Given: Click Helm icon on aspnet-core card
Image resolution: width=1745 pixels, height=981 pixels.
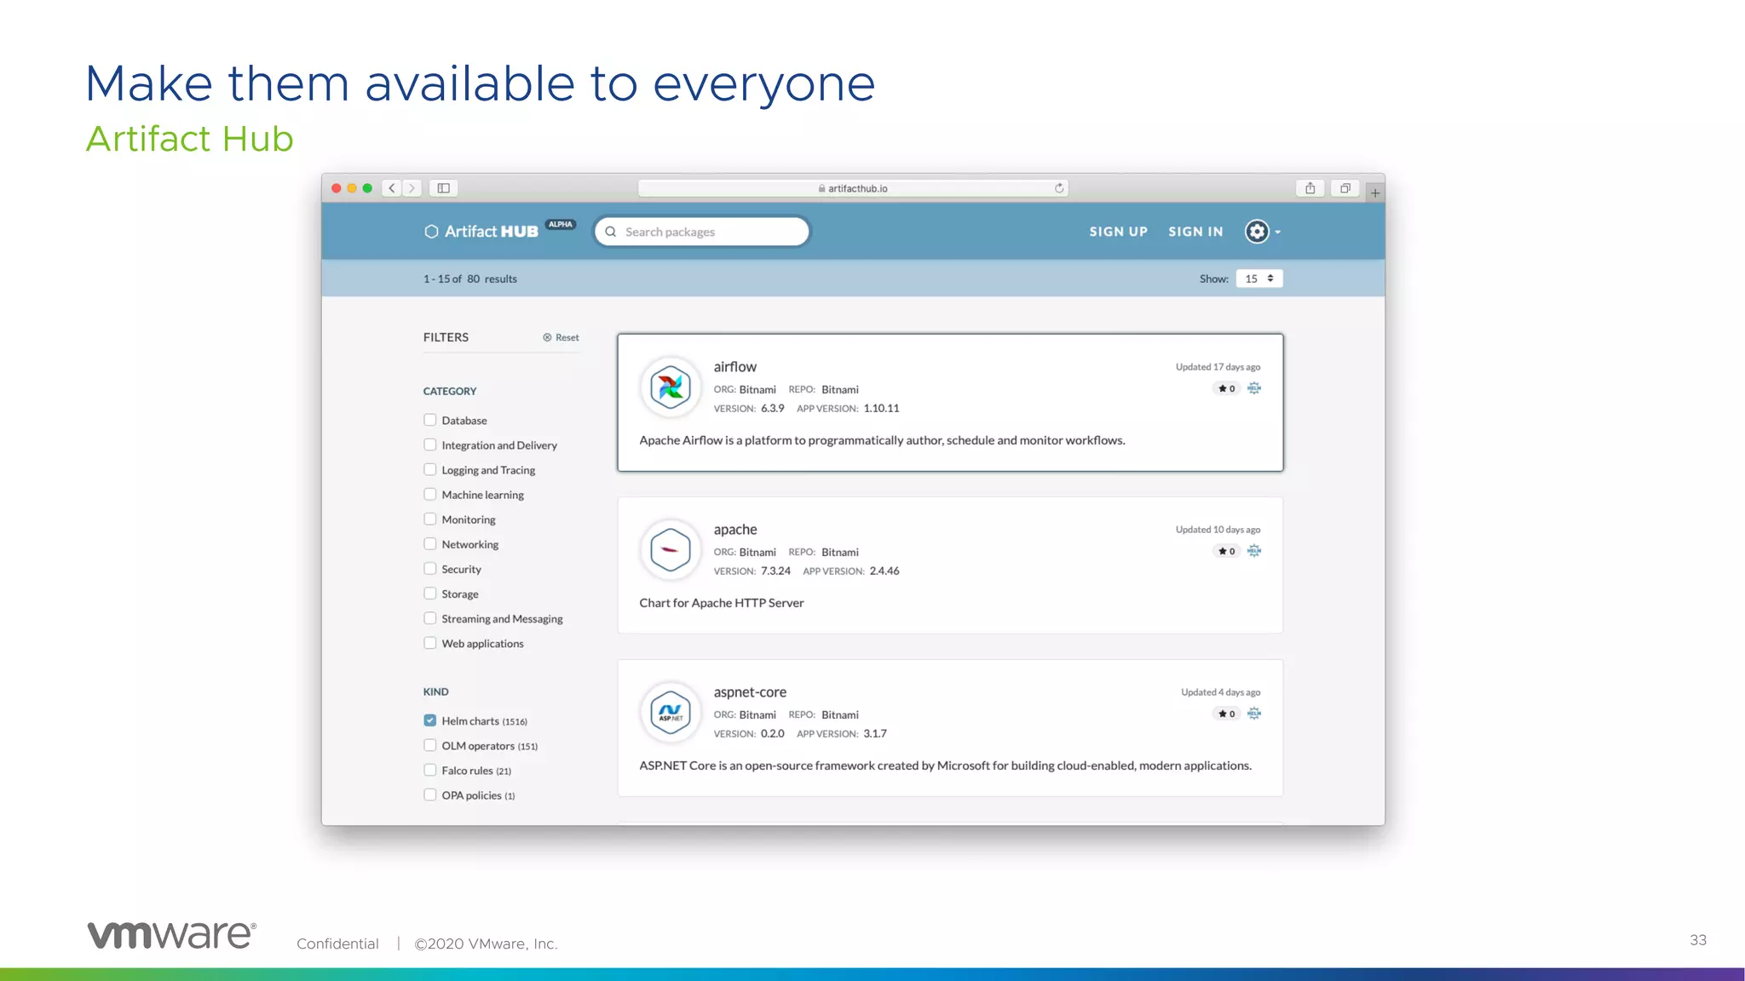Looking at the screenshot, I should tap(1254, 714).
